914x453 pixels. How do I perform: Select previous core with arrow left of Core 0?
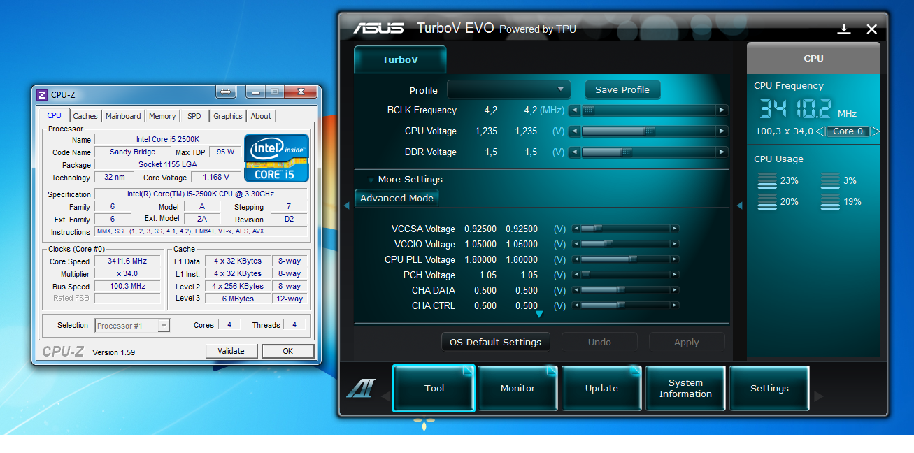[x=820, y=131]
